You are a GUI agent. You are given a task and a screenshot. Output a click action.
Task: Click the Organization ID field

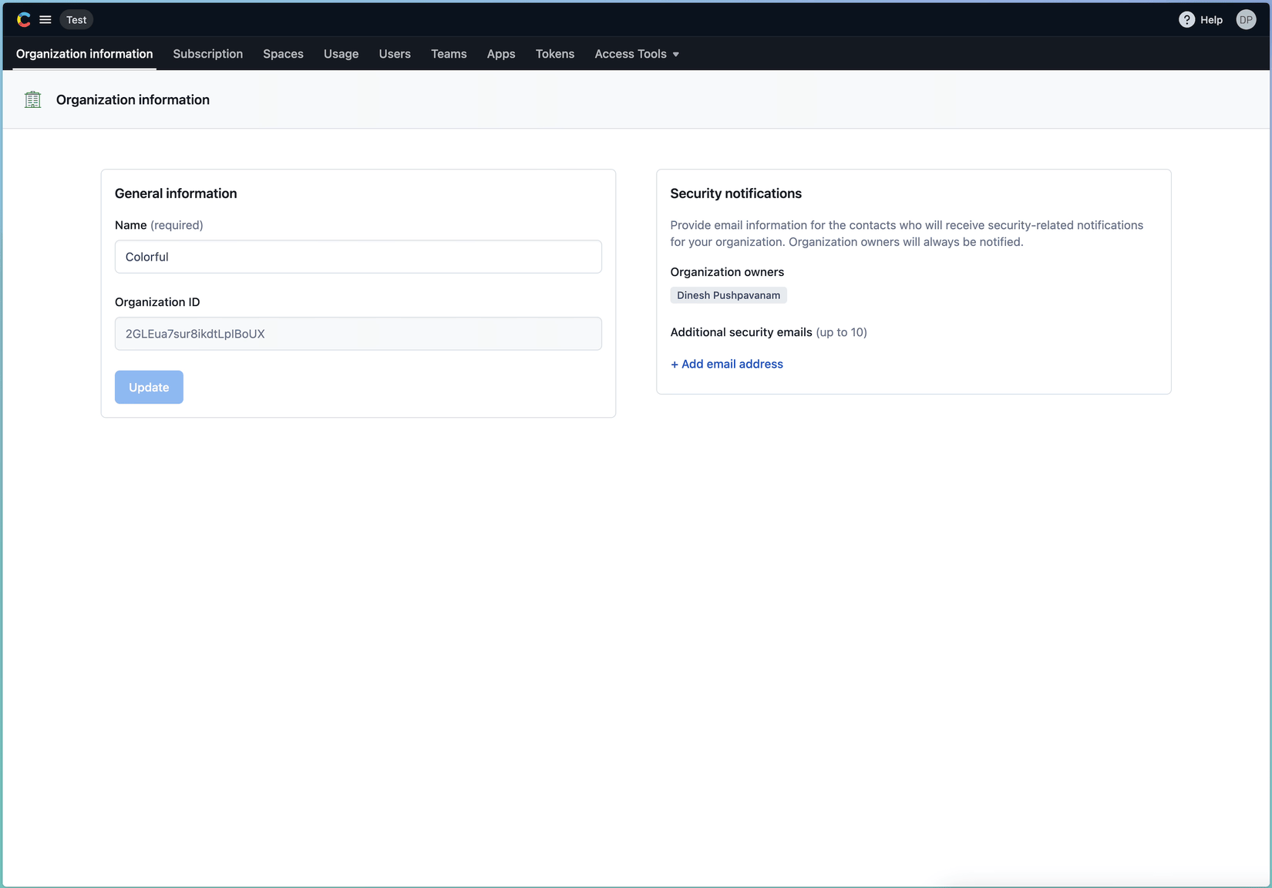click(358, 334)
